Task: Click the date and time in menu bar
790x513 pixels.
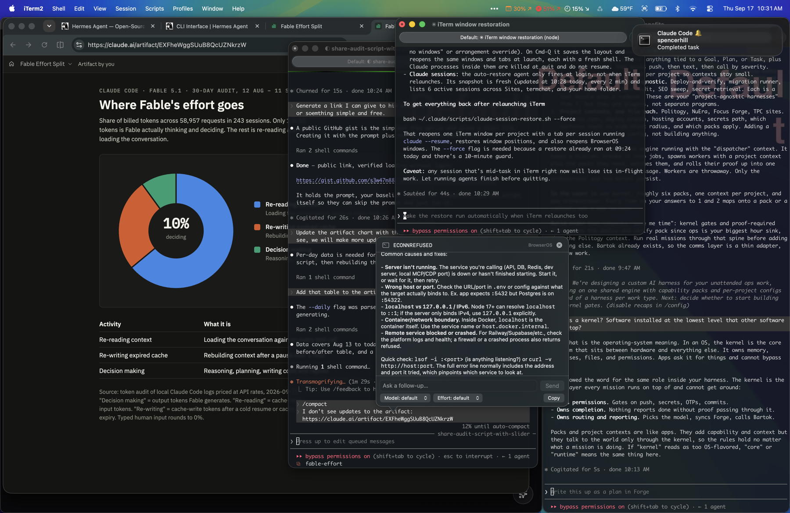Action: (x=752, y=8)
